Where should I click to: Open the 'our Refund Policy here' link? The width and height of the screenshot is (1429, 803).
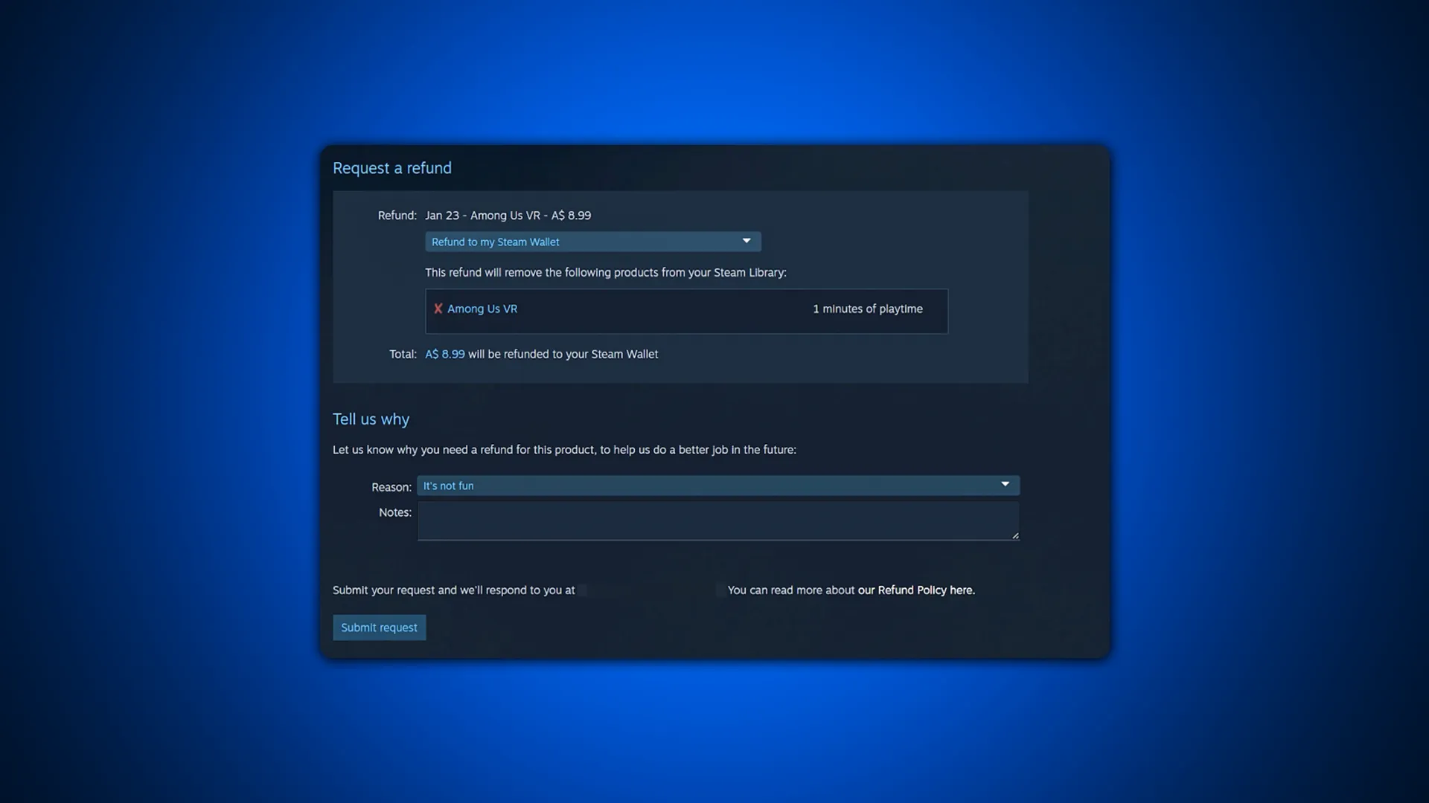tap(915, 590)
